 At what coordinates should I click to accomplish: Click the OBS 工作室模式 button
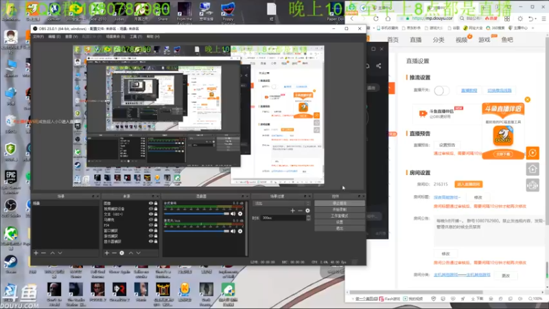tap(339, 216)
